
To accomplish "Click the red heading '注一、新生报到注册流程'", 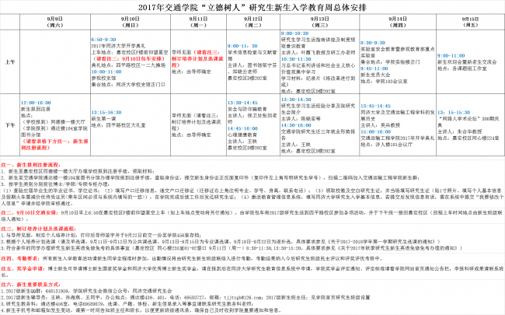I will [30, 165].
